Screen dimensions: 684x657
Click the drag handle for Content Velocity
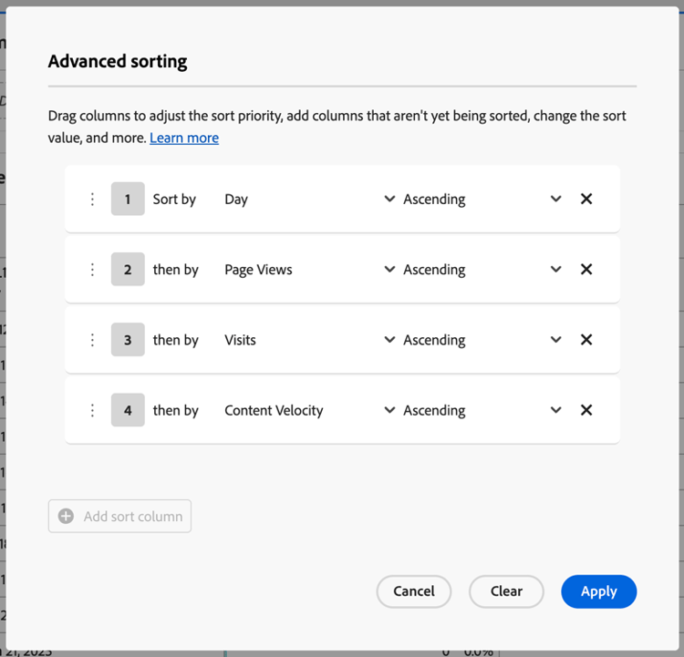pos(92,411)
